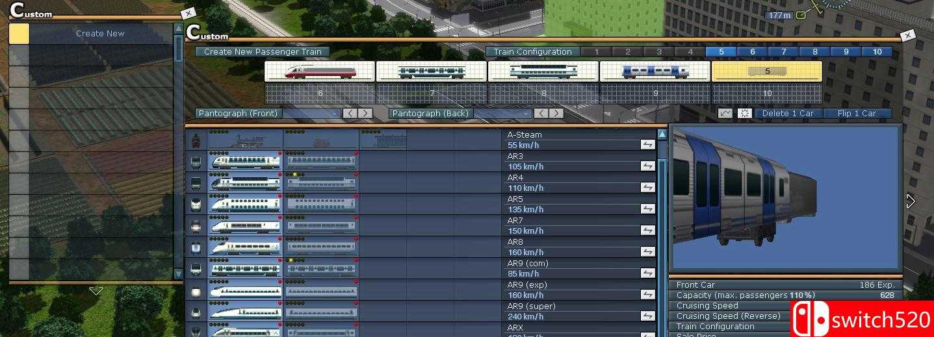Click Create New Passenger Train button

coord(263,52)
